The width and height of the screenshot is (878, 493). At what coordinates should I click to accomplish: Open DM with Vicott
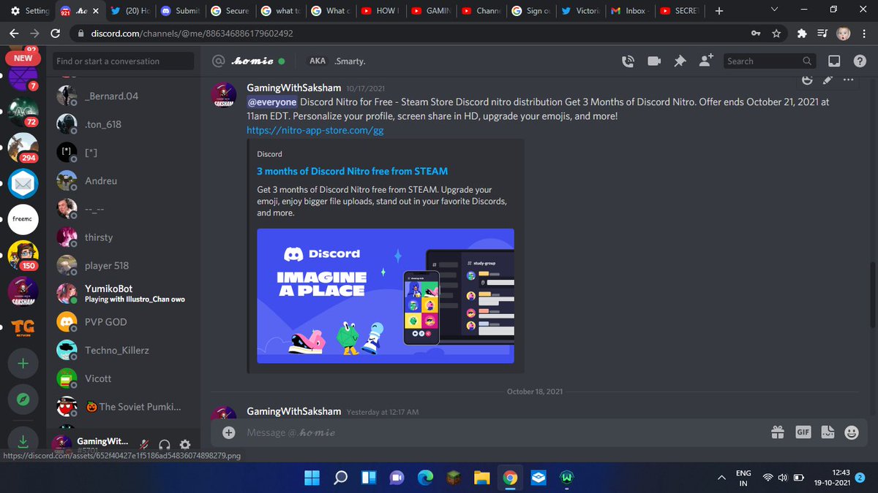pos(123,378)
